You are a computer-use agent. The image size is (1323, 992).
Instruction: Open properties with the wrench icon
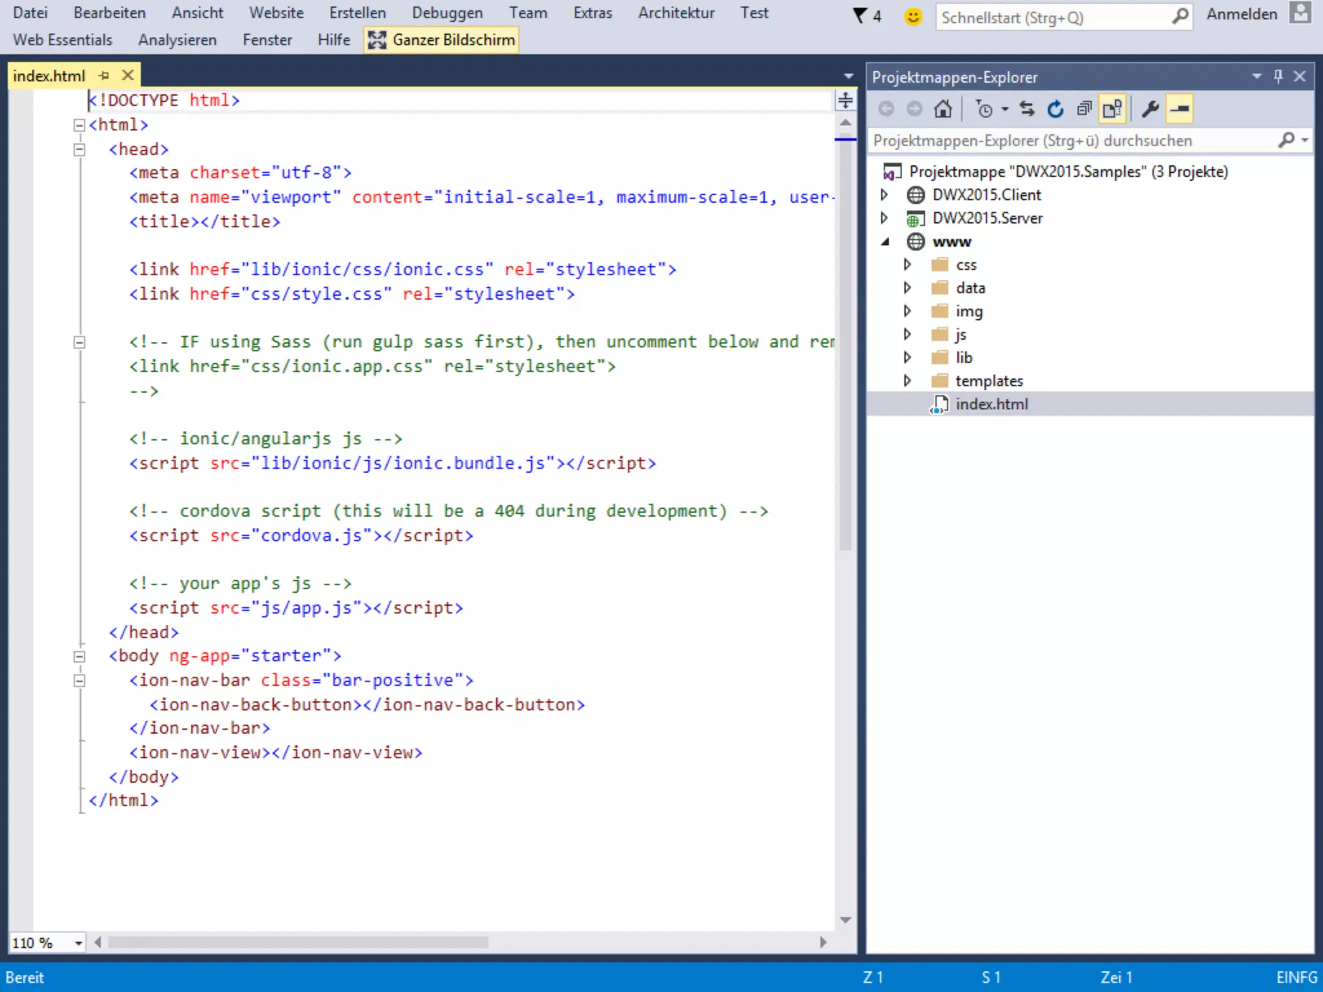pos(1150,109)
